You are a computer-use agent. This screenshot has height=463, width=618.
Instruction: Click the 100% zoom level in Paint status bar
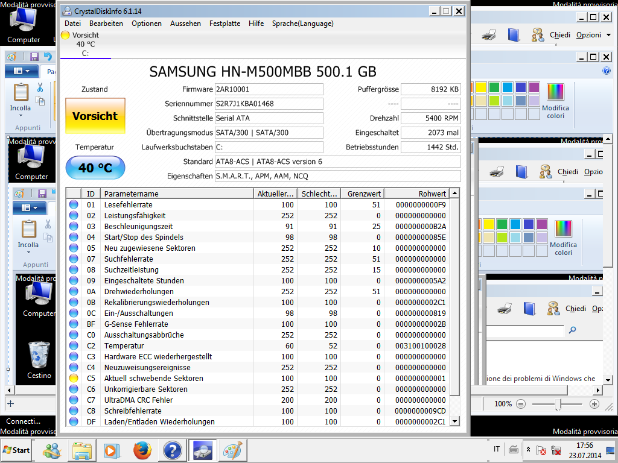503,403
